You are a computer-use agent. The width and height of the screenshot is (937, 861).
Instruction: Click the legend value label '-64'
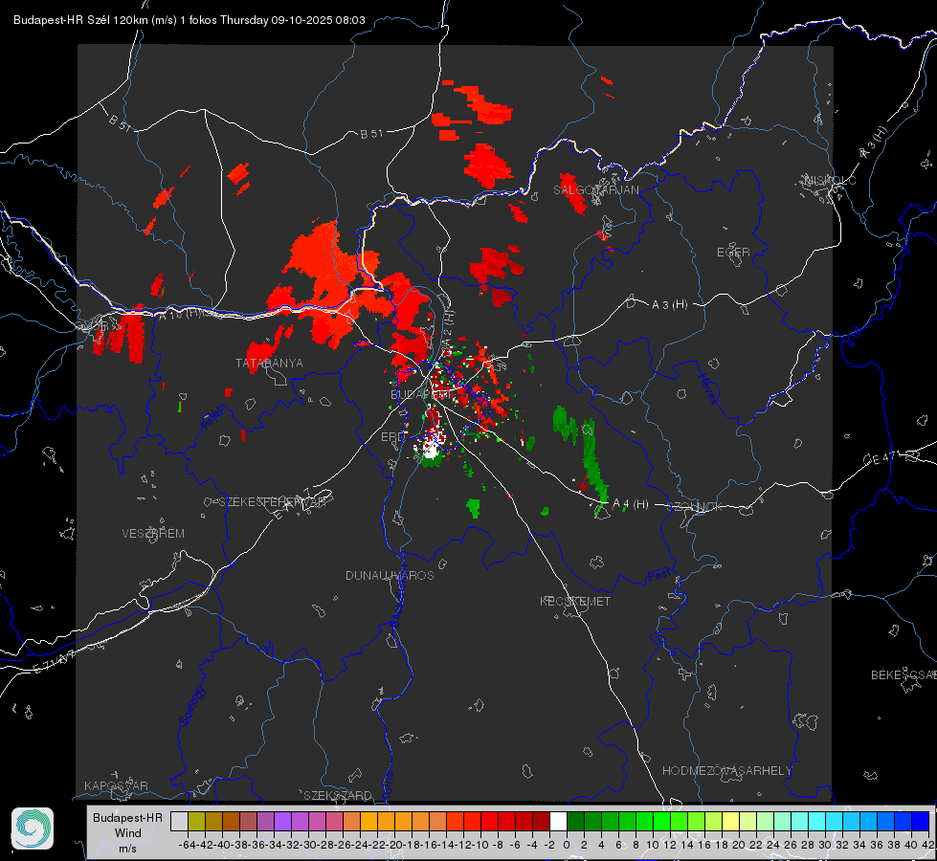(187, 845)
